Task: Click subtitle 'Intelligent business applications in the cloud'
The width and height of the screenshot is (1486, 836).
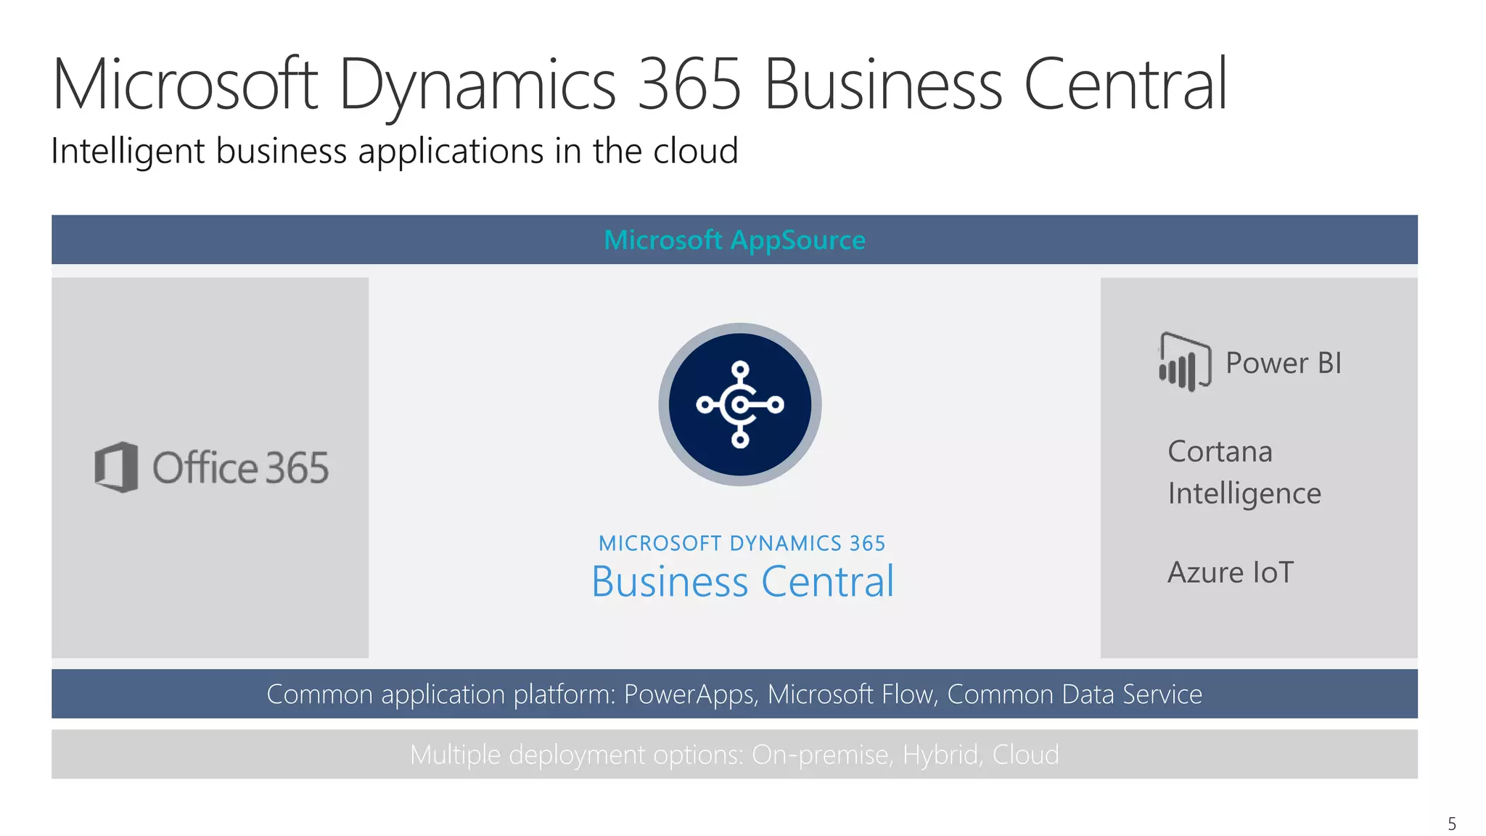Action: pyautogui.click(x=395, y=152)
